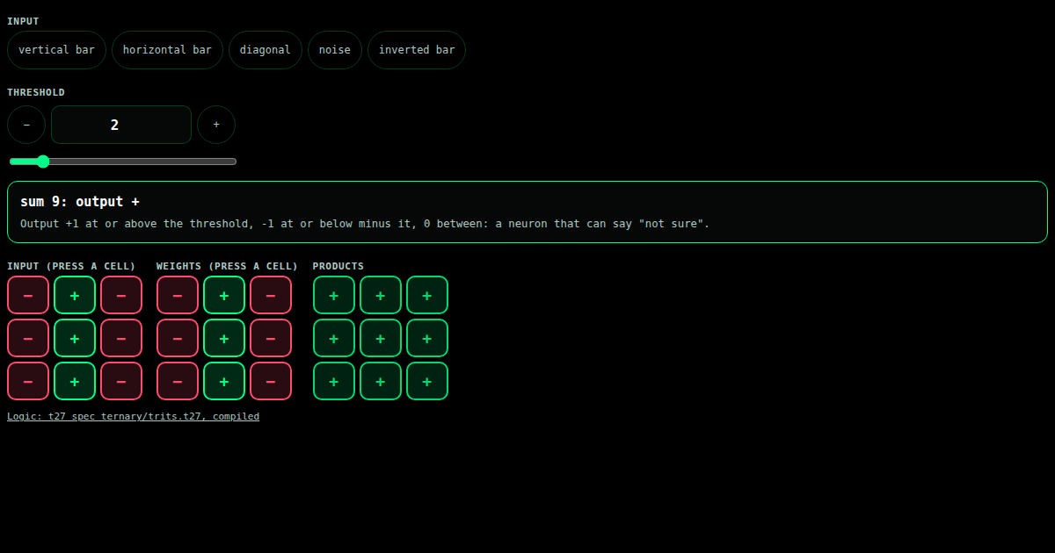The height and width of the screenshot is (553, 1055).
Task: Choose the horizontal bar preset
Action: pyautogui.click(x=167, y=50)
